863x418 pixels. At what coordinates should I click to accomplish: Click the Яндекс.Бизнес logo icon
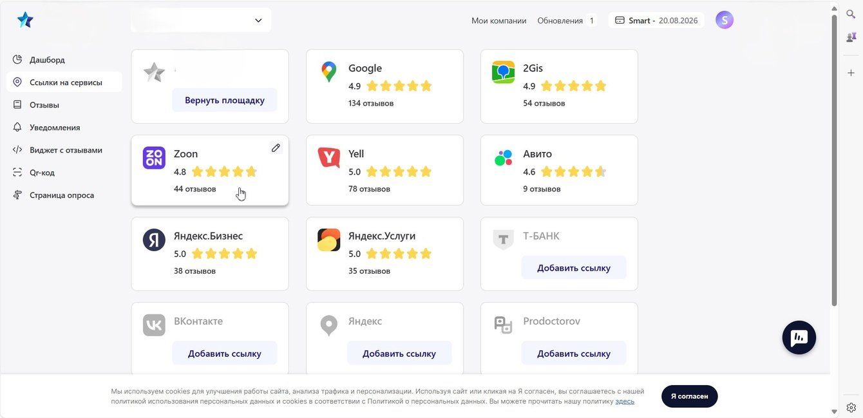point(154,240)
